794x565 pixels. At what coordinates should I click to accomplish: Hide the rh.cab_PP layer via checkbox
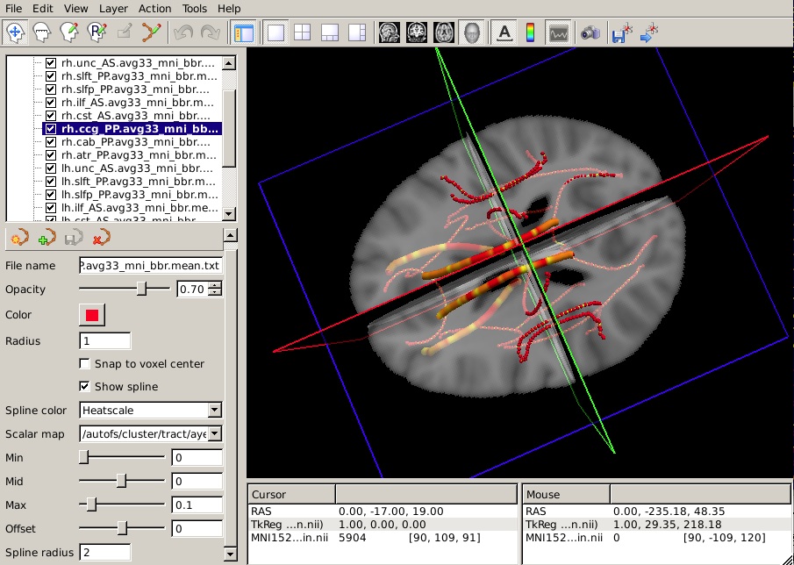(x=51, y=142)
